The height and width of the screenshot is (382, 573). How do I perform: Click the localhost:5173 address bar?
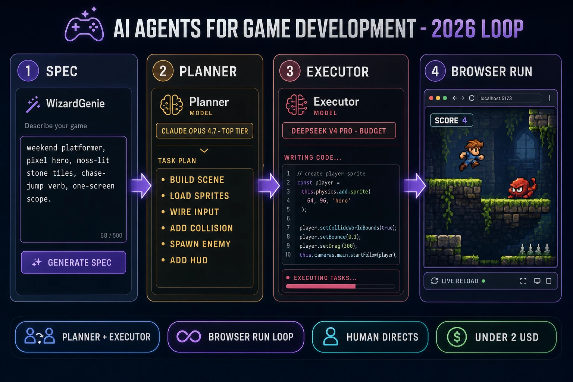510,98
